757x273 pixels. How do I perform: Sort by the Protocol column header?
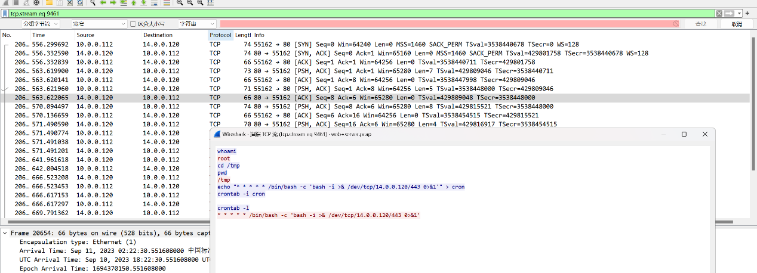click(x=220, y=35)
